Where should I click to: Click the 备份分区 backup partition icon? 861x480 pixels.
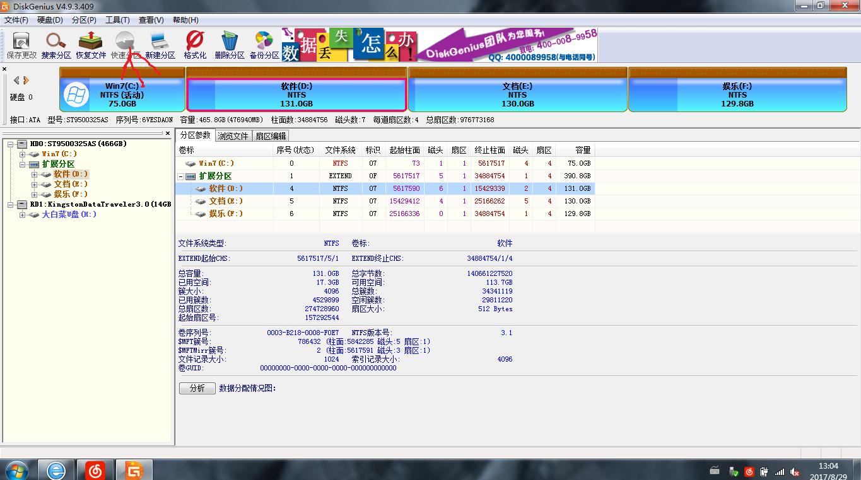pos(264,45)
